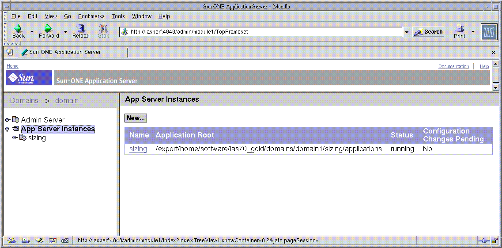502x248 pixels.
Task: Open the Help menu
Action: [x=164, y=16]
